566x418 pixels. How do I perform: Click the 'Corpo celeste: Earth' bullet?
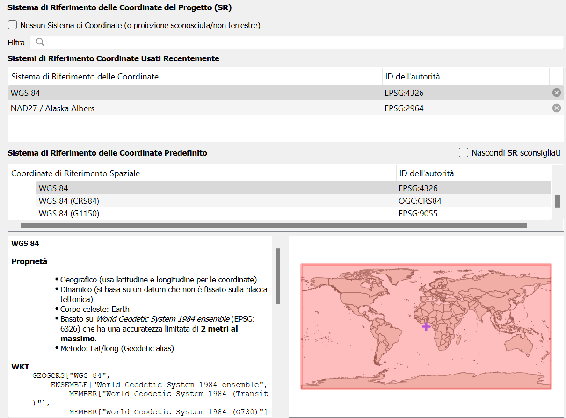click(94, 309)
